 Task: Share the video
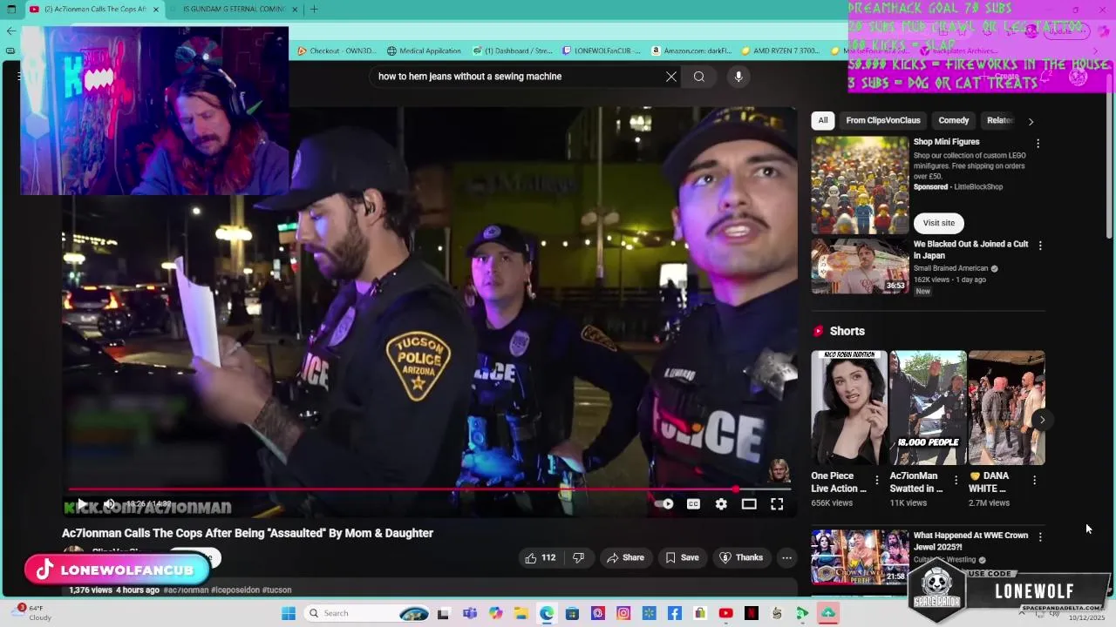625,558
